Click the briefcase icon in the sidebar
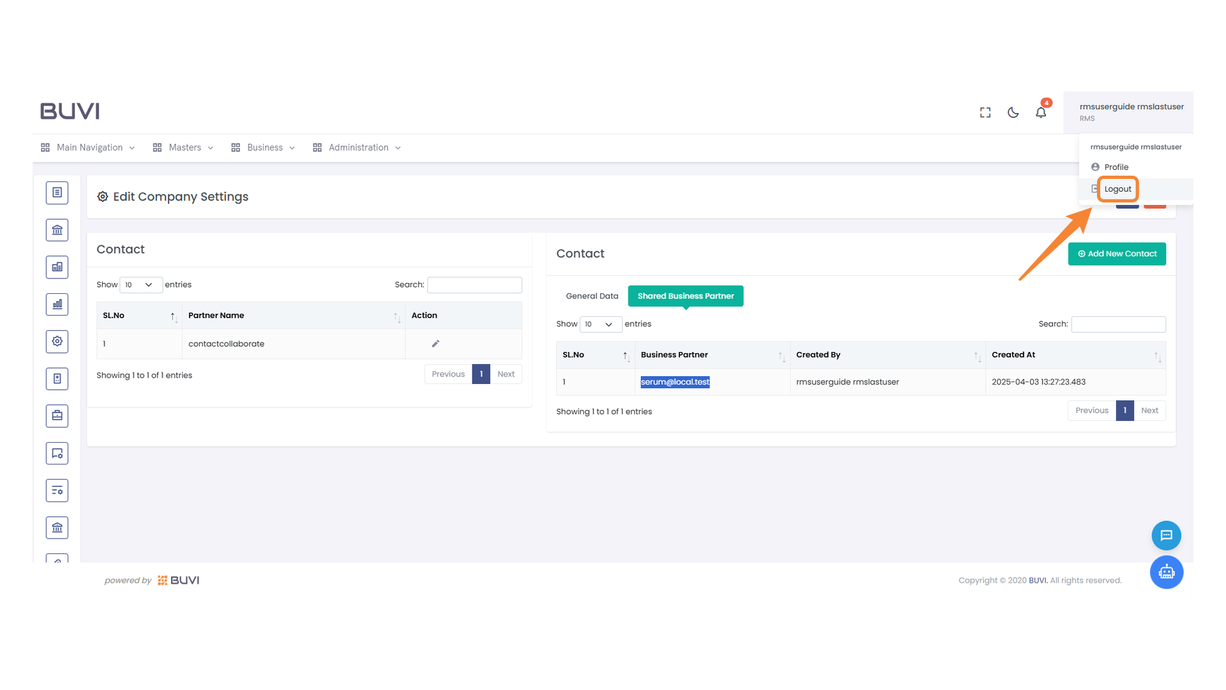Image resolution: width=1226 pixels, height=690 pixels. tap(57, 415)
